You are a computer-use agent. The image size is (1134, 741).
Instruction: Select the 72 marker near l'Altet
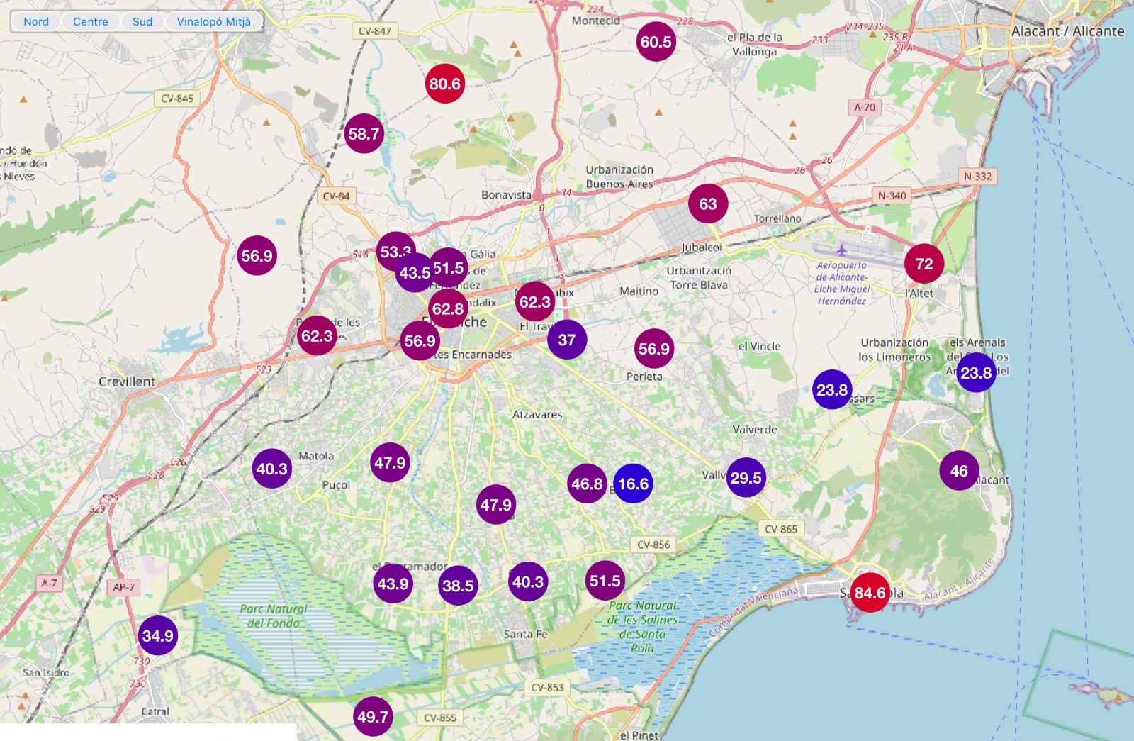pyautogui.click(x=924, y=264)
